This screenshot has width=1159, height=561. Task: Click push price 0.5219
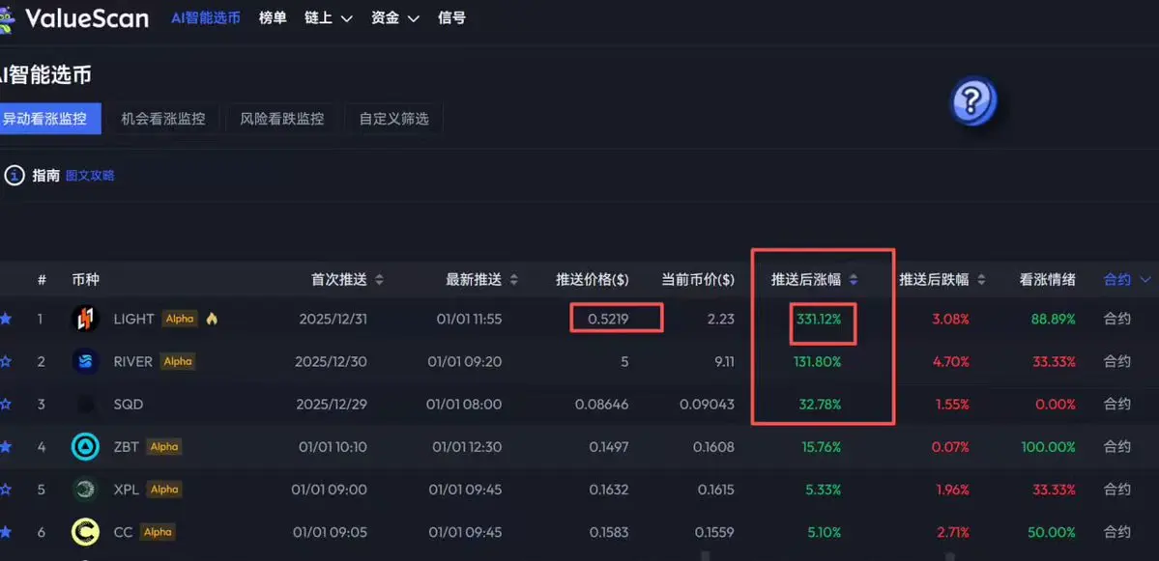[608, 319]
